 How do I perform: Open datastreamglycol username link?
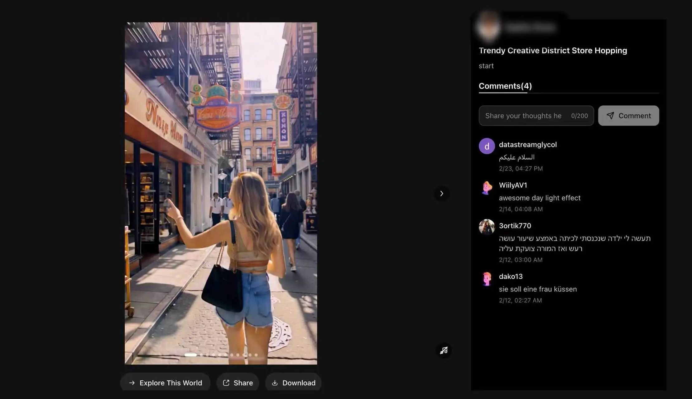[x=528, y=145]
